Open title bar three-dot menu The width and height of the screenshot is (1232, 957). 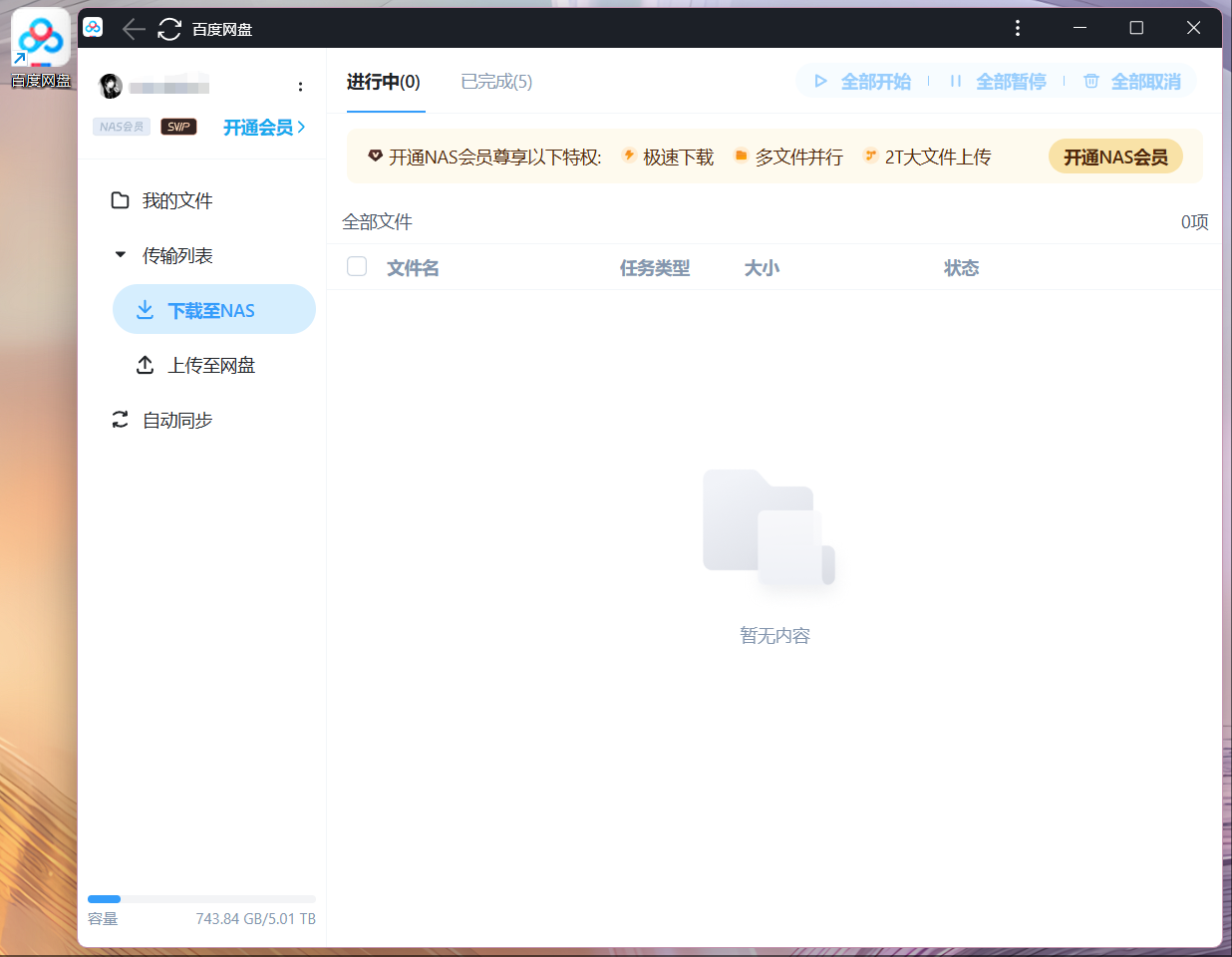[1018, 28]
